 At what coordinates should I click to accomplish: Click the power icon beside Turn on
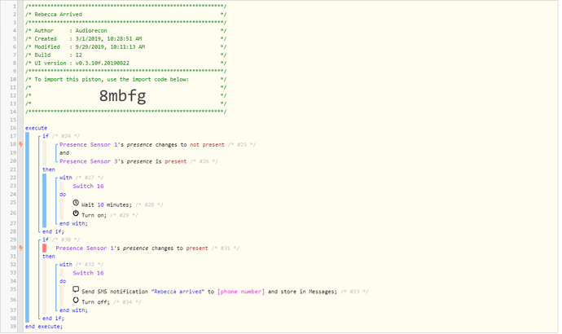76,213
